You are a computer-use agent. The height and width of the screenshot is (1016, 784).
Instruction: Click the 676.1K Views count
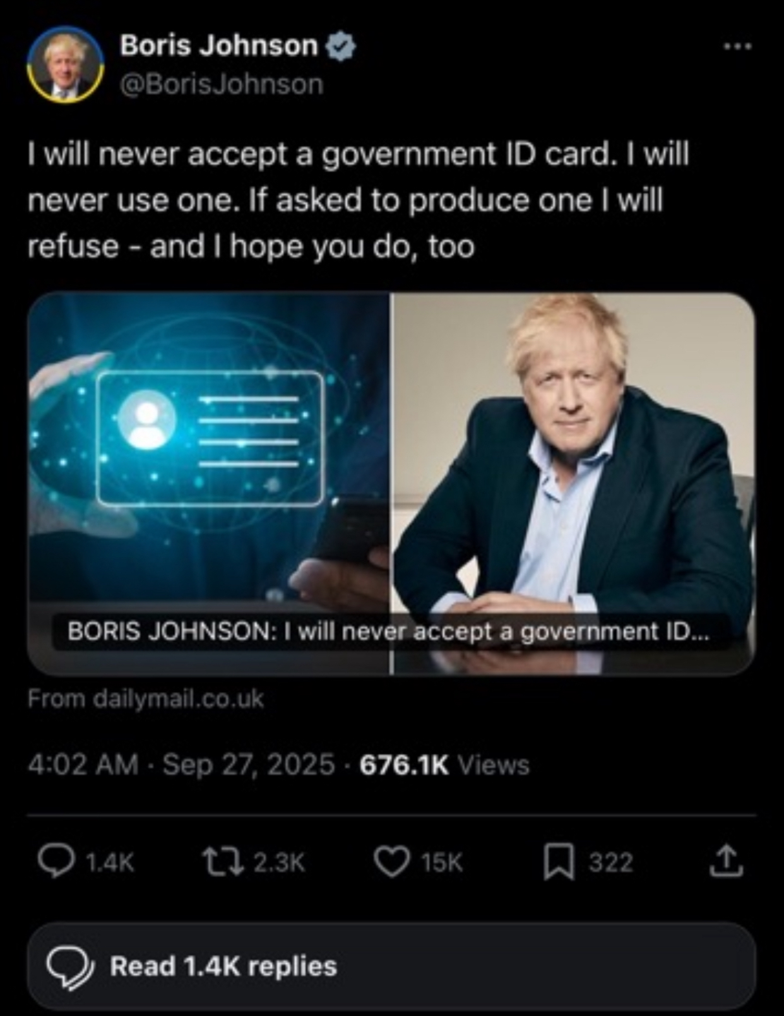(444, 765)
